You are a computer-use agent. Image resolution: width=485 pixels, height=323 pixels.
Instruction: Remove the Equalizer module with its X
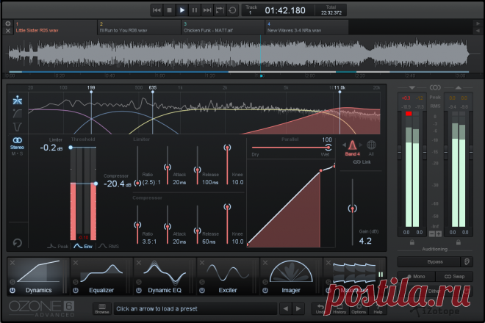point(76,263)
